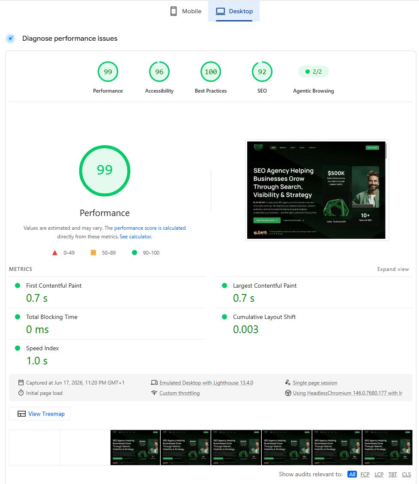Expand view of the metrics section

(393, 269)
